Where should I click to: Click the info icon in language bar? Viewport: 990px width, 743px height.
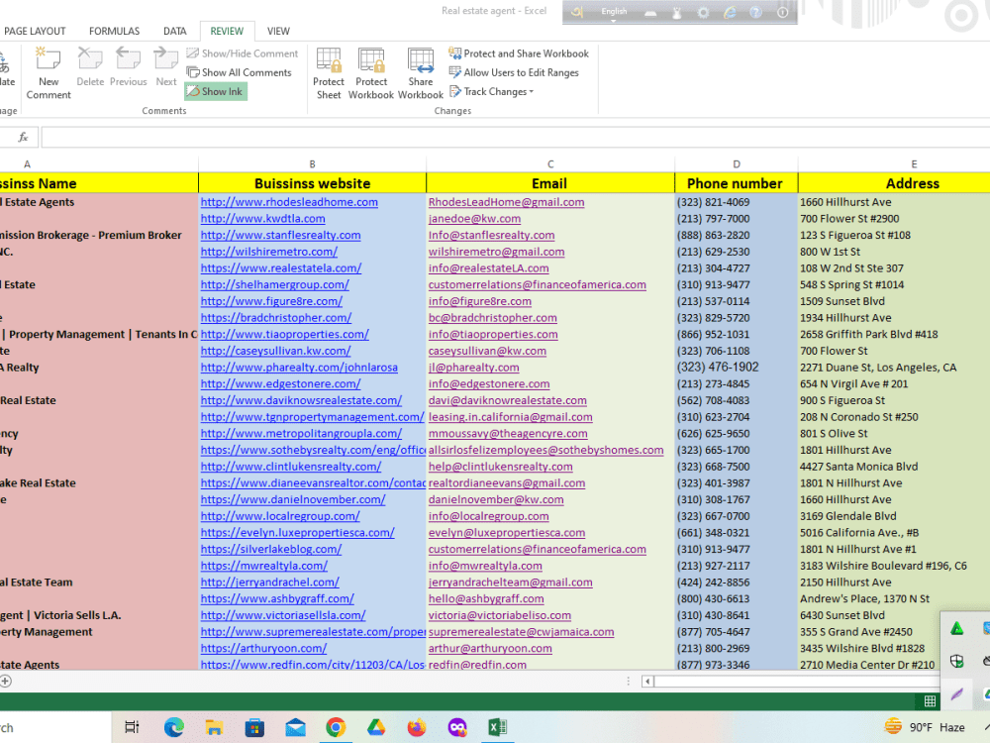782,13
